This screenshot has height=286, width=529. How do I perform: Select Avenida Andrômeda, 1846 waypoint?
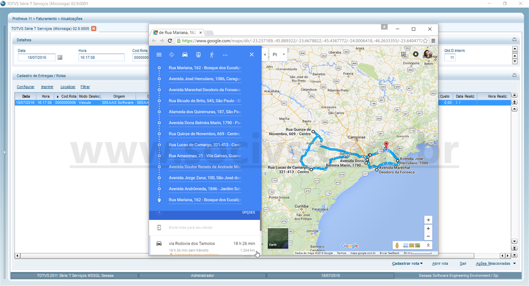pos(205,189)
